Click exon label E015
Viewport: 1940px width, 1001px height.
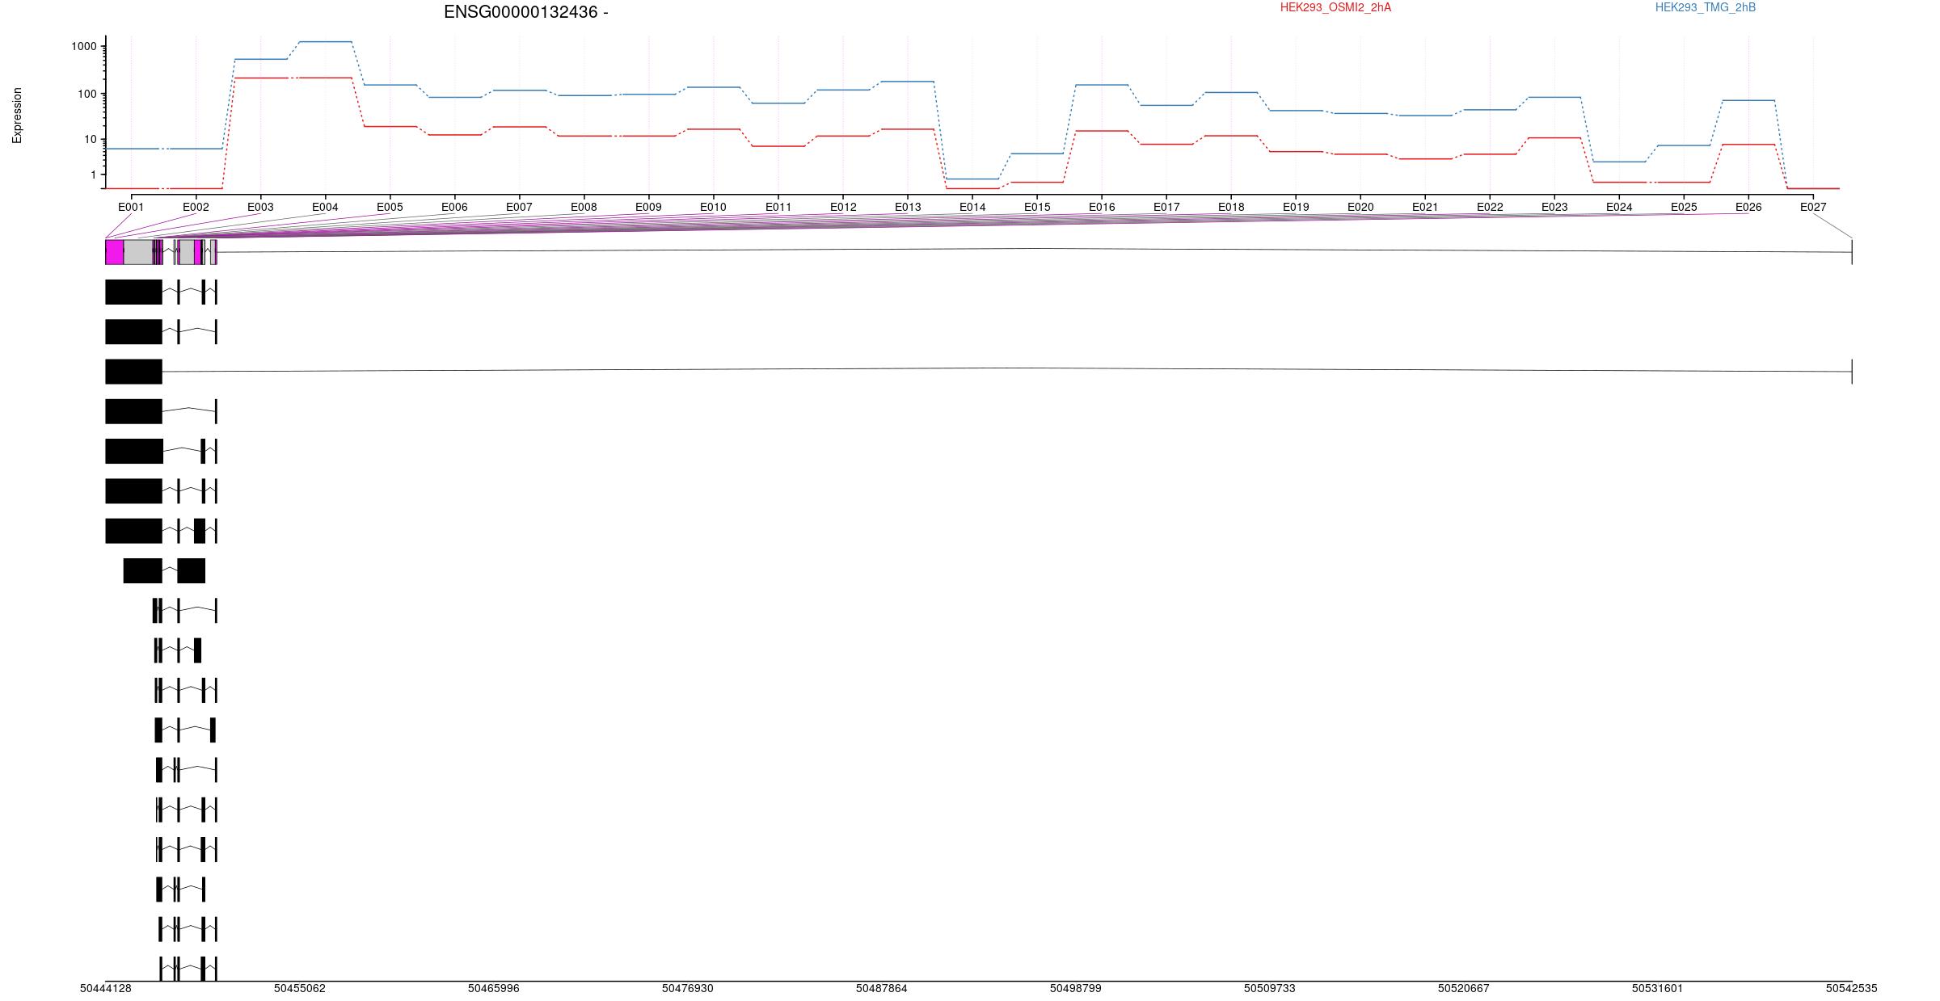point(1037,207)
